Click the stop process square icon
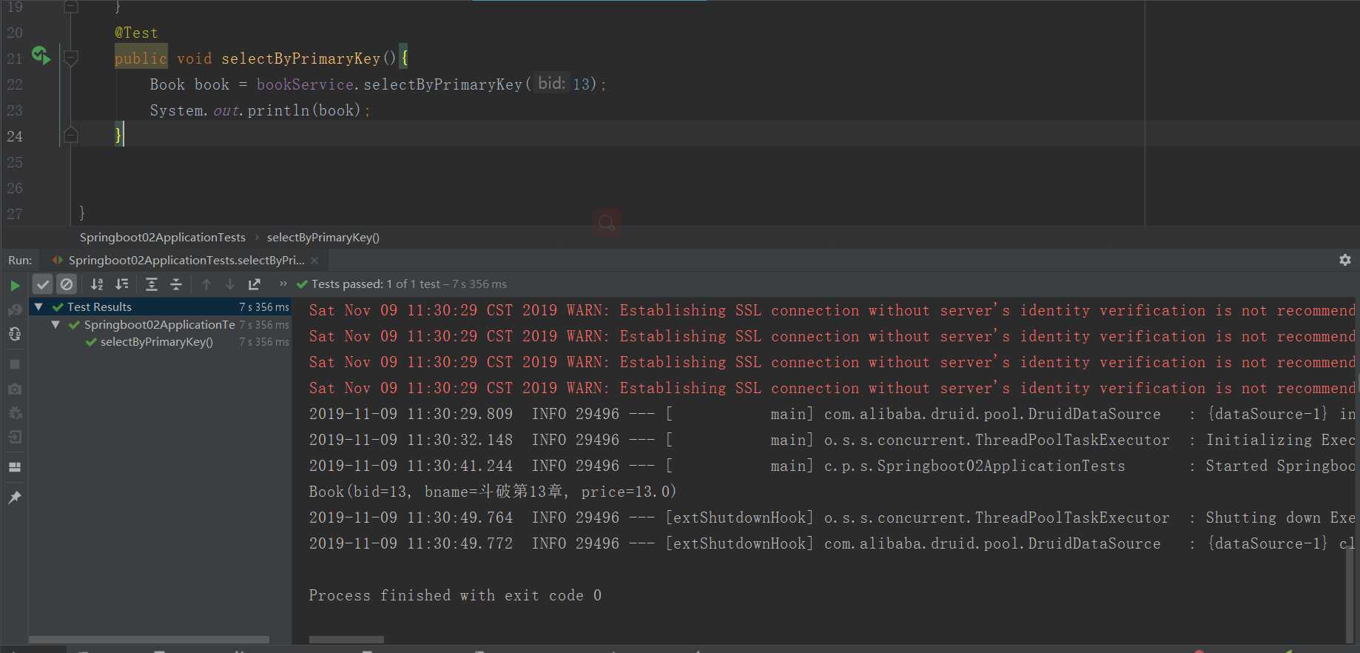 coord(15,364)
